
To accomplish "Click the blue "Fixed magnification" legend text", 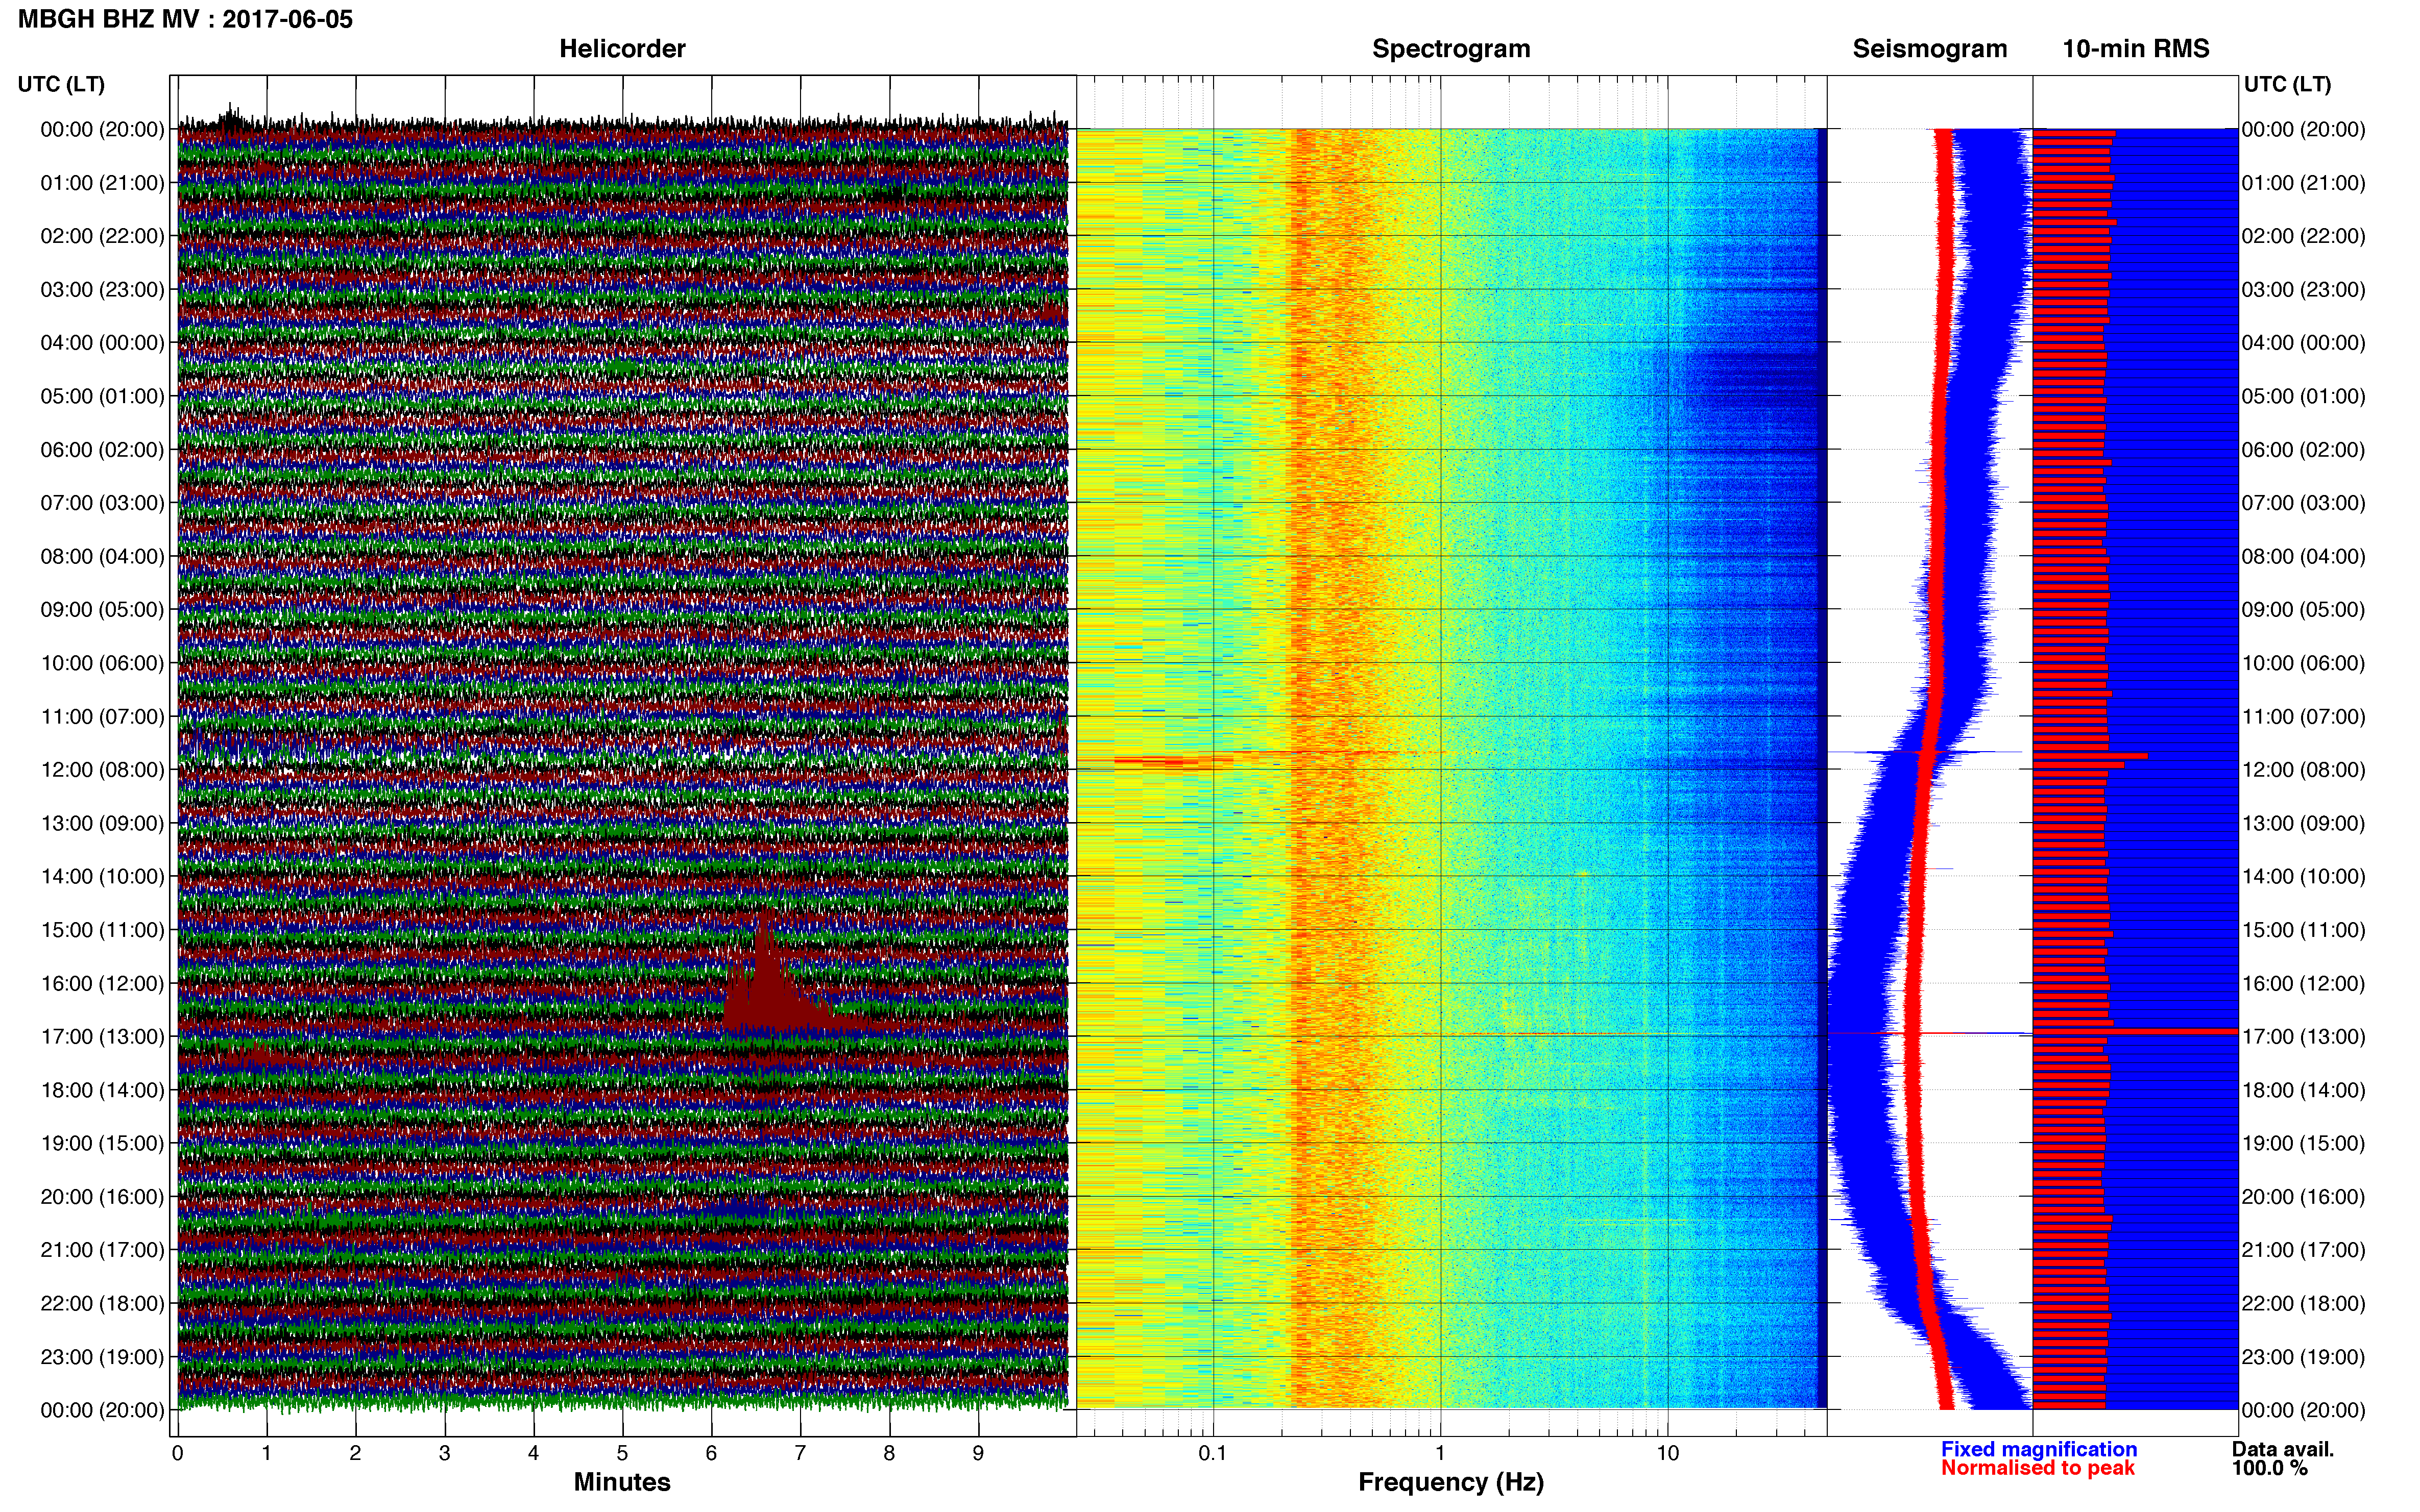I will (2039, 1449).
